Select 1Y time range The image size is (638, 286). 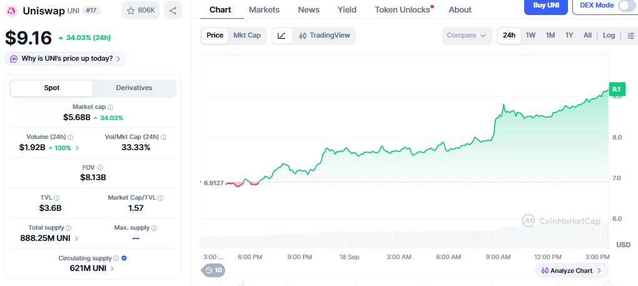(x=569, y=36)
